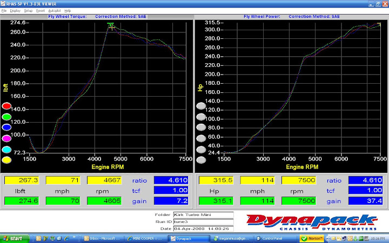Image resolution: width=389 pixels, height=243 pixels.
Task: Click the Windows Start button
Action: pos(15,239)
